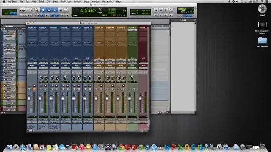Click Keys track name in mixer
The width and height of the screenshot is (271, 152).
point(121,122)
